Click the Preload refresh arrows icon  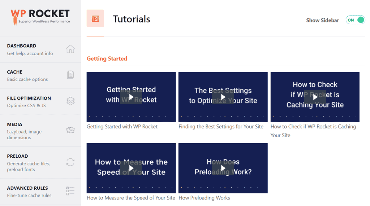(x=70, y=162)
